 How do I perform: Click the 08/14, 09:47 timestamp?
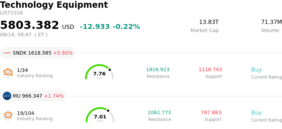pyautogui.click(x=24, y=35)
